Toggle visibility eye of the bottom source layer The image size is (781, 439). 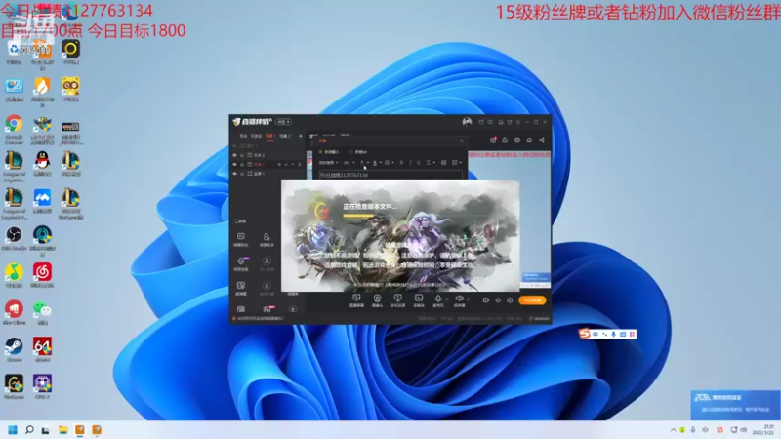(x=234, y=174)
